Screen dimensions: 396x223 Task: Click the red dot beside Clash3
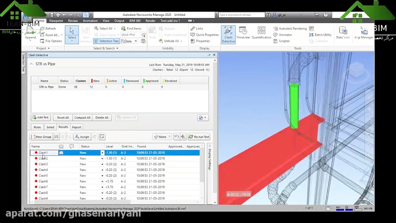click(36, 164)
